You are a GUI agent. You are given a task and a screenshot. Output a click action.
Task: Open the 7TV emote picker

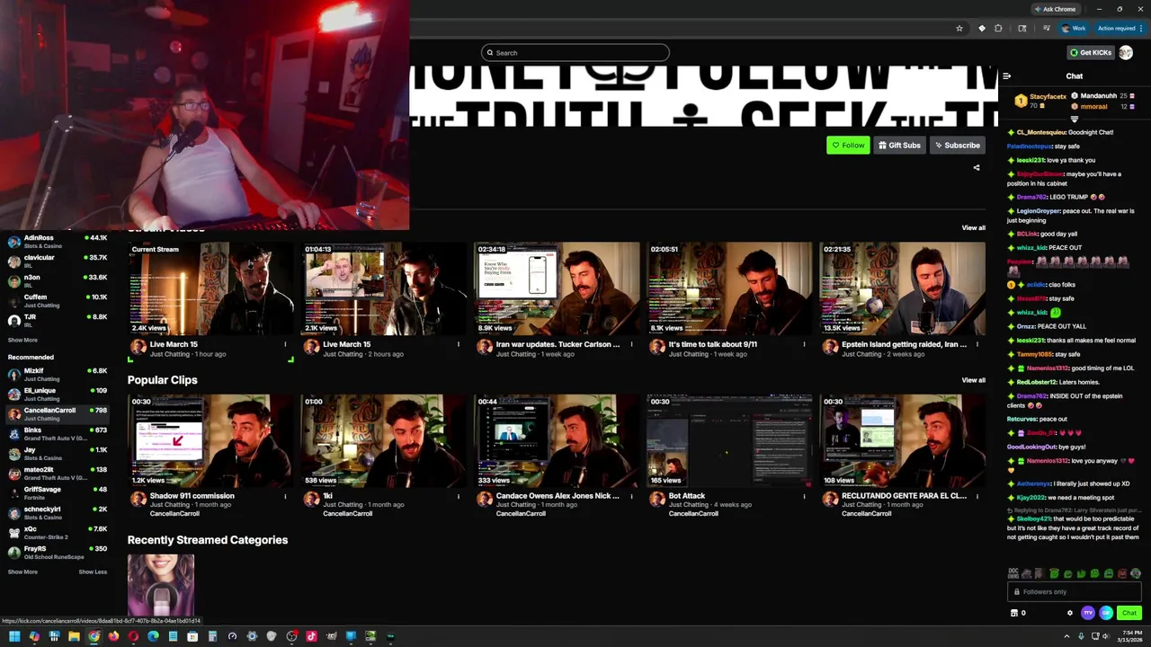[x=1088, y=613]
